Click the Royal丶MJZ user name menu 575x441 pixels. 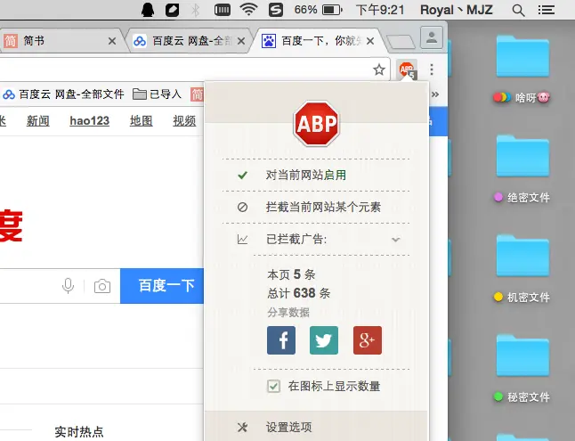[457, 10]
